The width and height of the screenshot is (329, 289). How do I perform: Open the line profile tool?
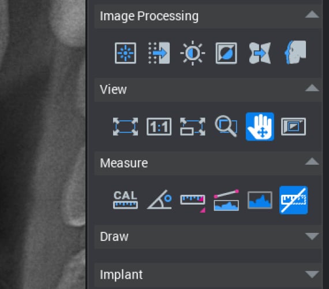coord(226,200)
